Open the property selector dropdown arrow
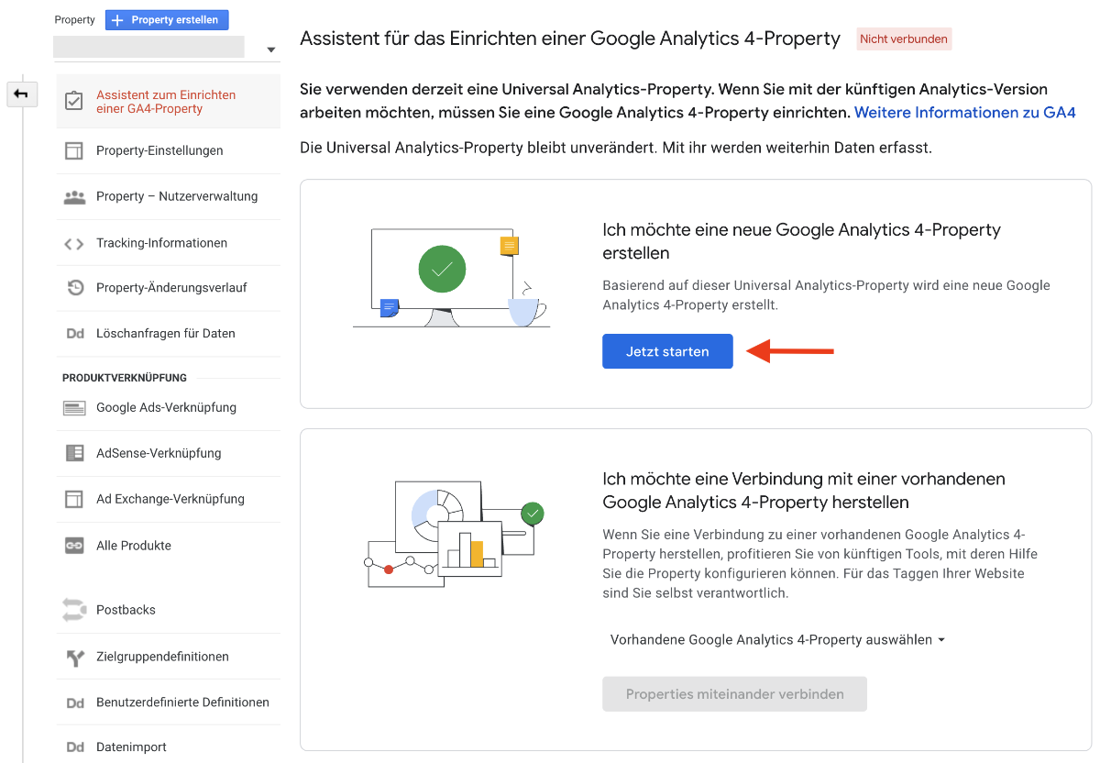 coord(270,50)
